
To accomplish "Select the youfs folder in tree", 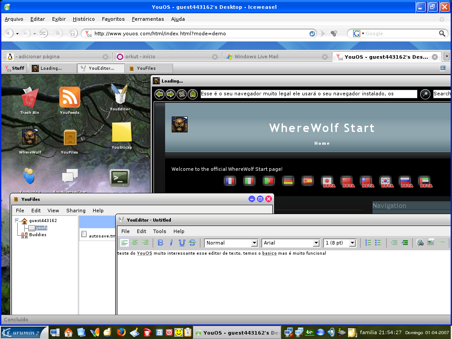I will click(41, 228).
